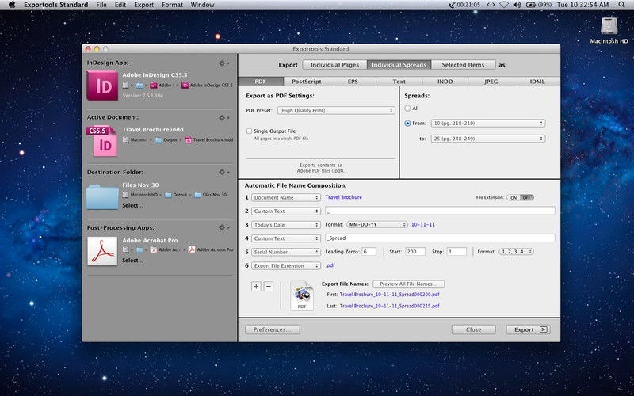Add a file name component with plus button

[256, 287]
